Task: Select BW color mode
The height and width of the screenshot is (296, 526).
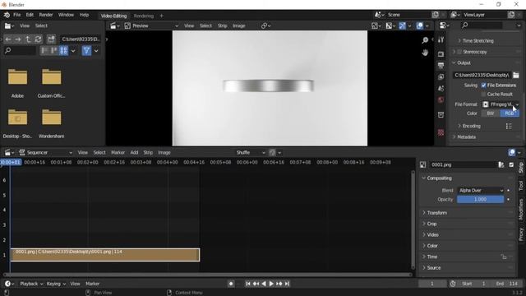Action: [491, 113]
